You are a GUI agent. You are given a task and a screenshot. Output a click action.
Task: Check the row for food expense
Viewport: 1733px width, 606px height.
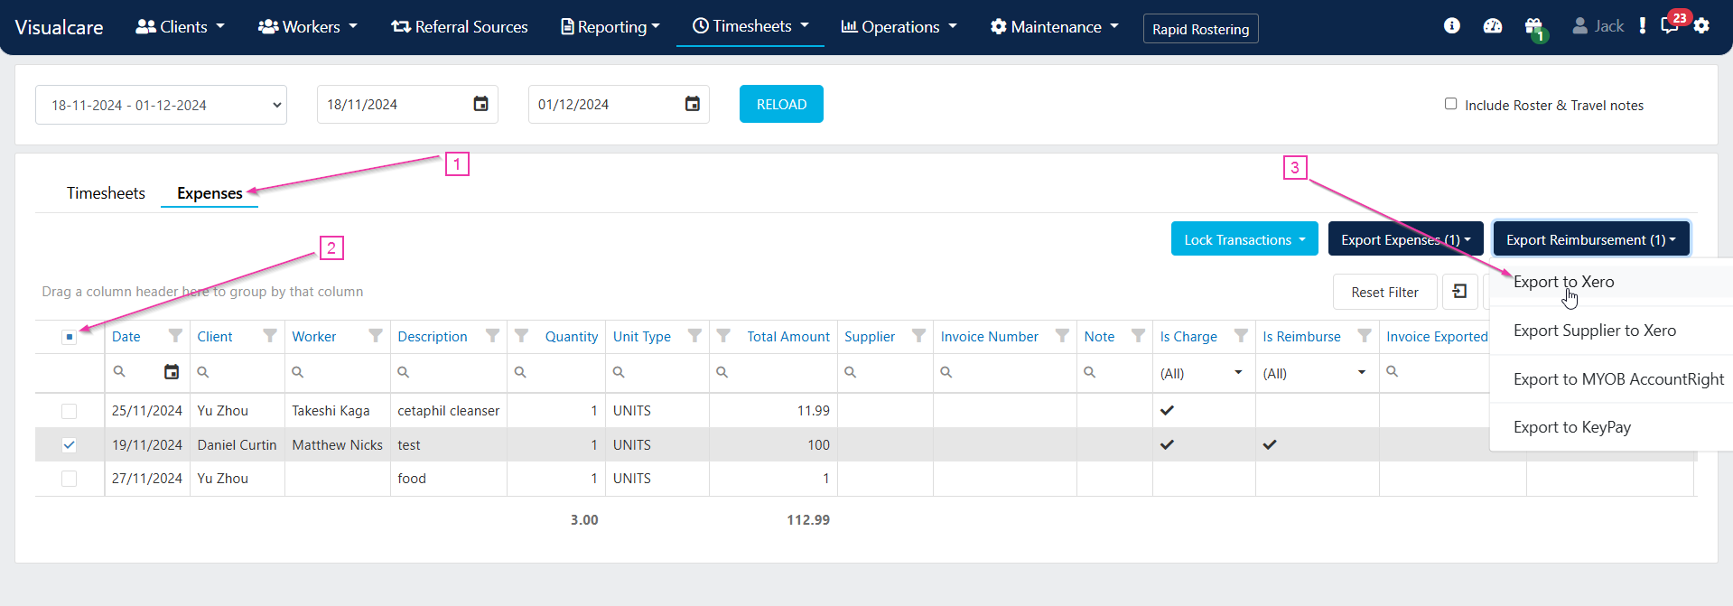pos(69,479)
